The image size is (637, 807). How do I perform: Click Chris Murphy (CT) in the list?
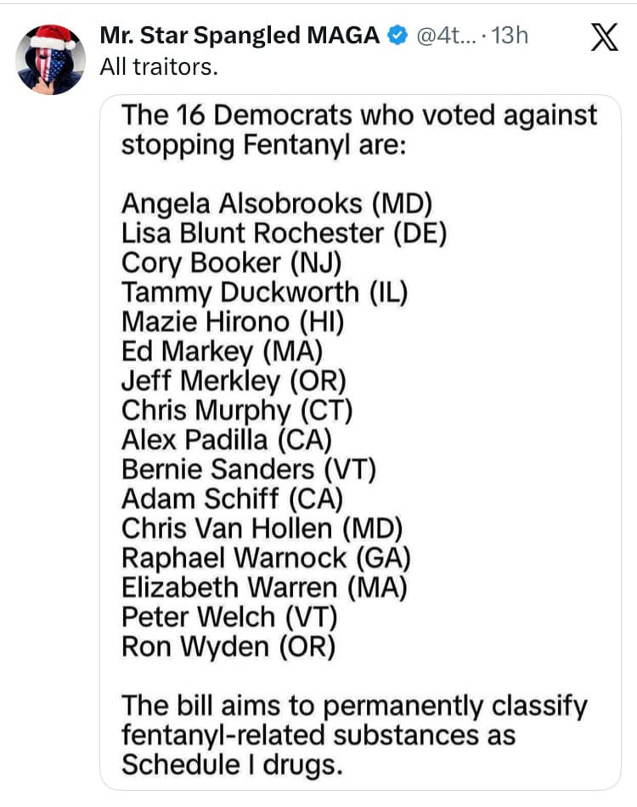[237, 410]
